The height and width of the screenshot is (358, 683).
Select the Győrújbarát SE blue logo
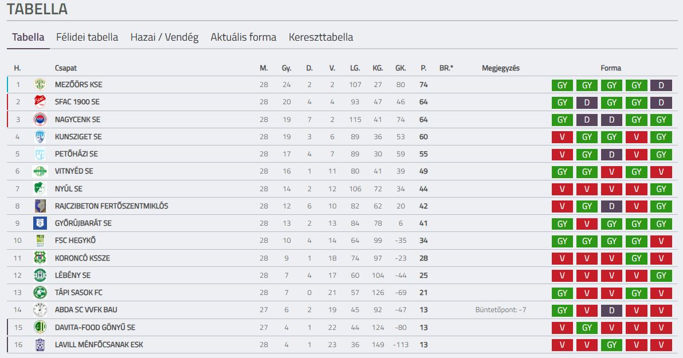click(x=40, y=223)
